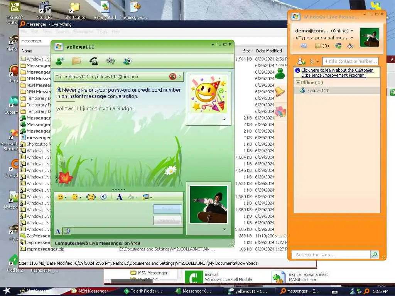Open the status (Online) dropdown arrow
395x296 pixels.
pos(352,31)
